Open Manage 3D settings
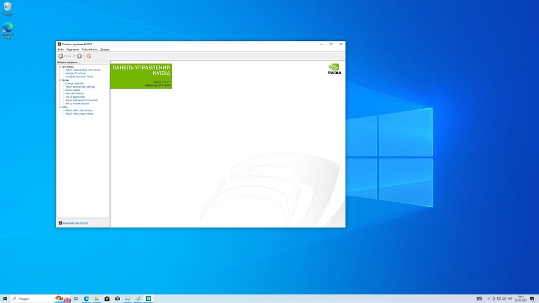 75,73
